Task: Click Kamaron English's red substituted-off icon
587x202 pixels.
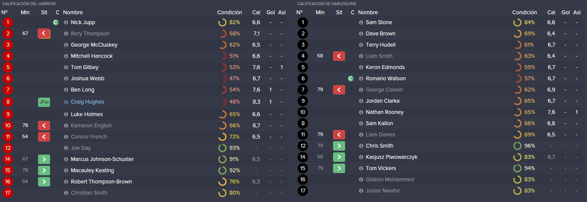Action: pyautogui.click(x=44, y=126)
